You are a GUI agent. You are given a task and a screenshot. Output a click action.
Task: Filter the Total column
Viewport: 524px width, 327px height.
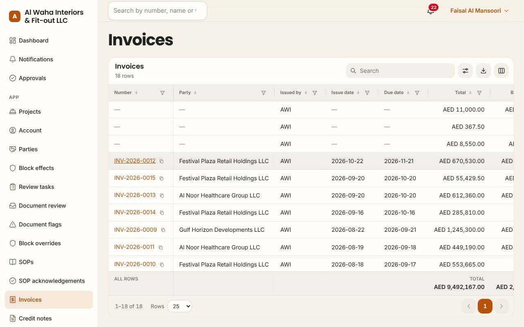pos(479,93)
